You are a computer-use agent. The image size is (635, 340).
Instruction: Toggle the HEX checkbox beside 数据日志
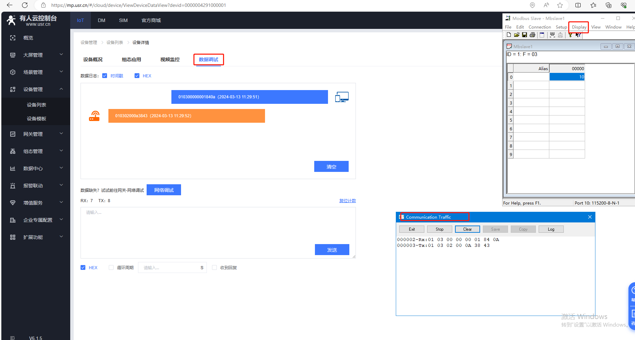137,76
